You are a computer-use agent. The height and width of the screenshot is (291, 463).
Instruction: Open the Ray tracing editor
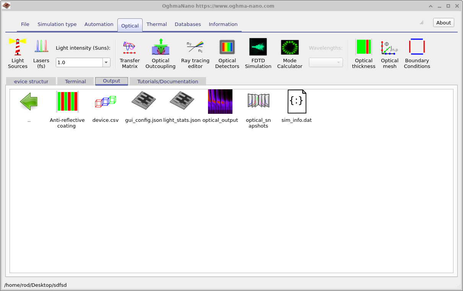point(195,53)
